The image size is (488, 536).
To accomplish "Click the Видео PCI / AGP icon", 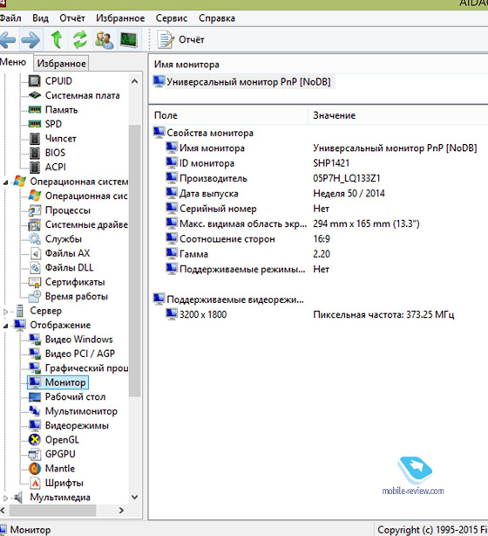I will coord(35,354).
